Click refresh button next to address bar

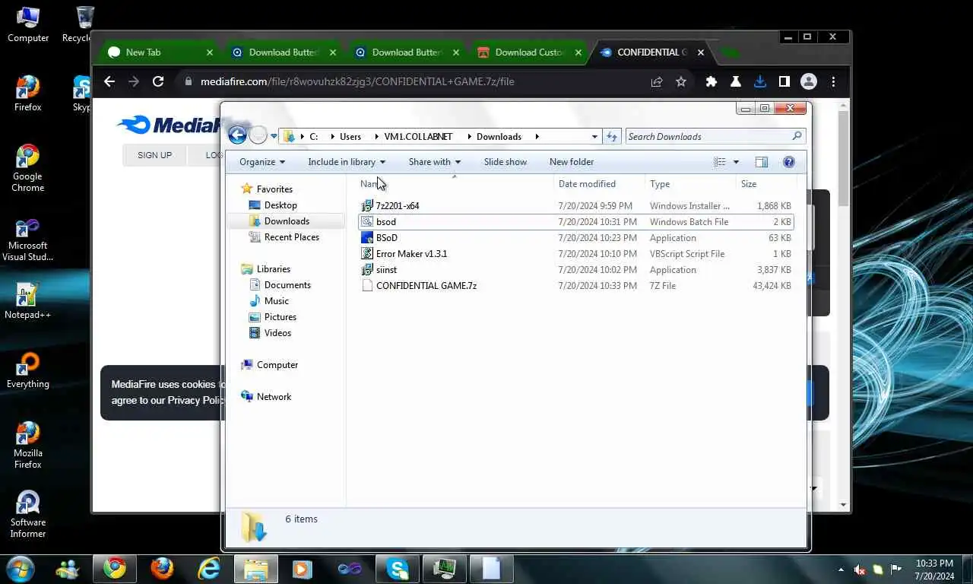click(x=612, y=136)
